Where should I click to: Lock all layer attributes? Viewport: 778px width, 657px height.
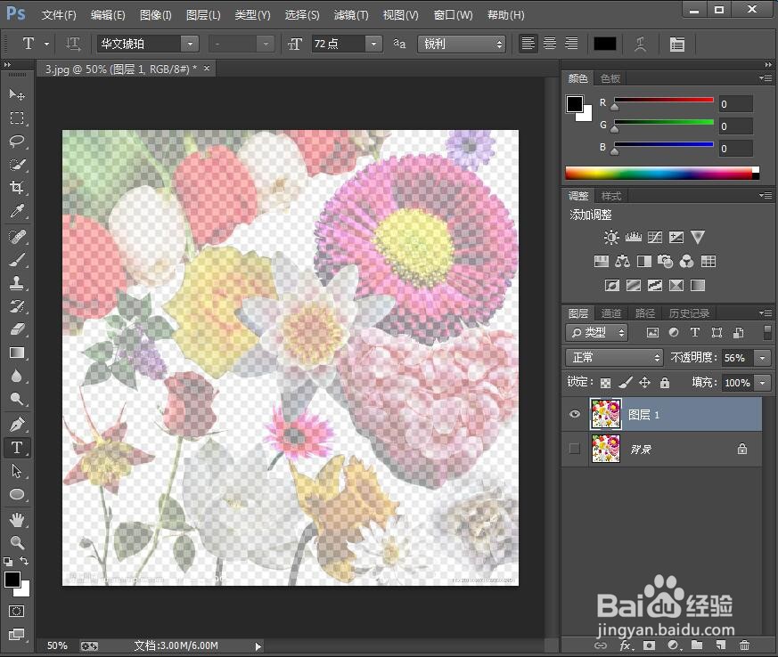[665, 383]
